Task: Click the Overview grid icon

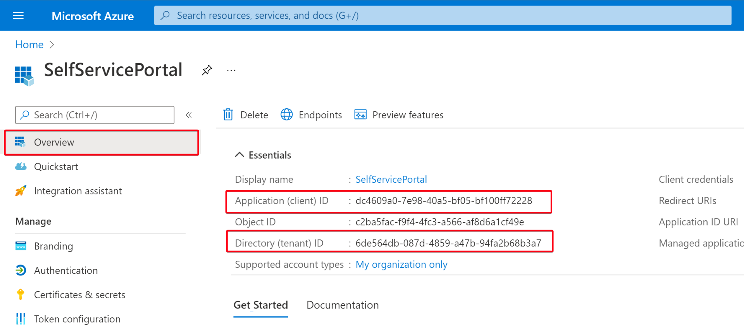Action: pyautogui.click(x=20, y=142)
